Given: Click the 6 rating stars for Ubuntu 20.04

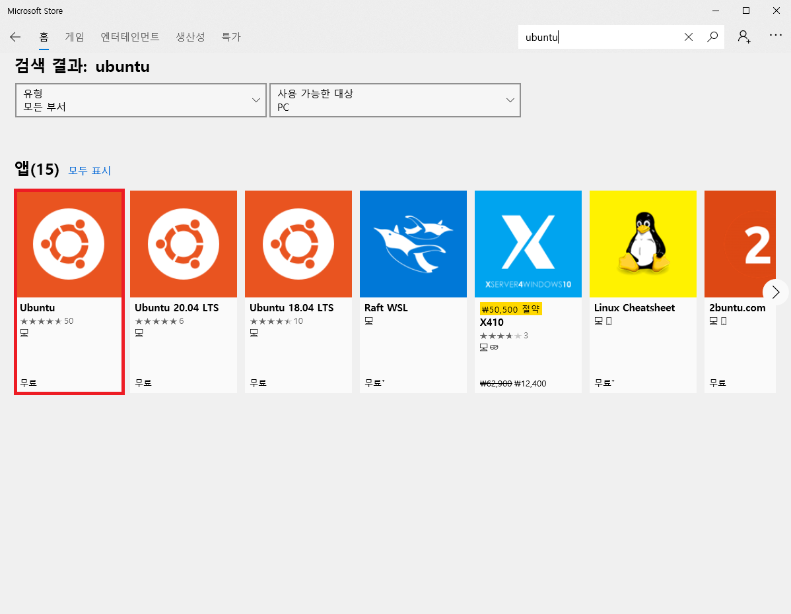Looking at the screenshot, I should tap(159, 321).
